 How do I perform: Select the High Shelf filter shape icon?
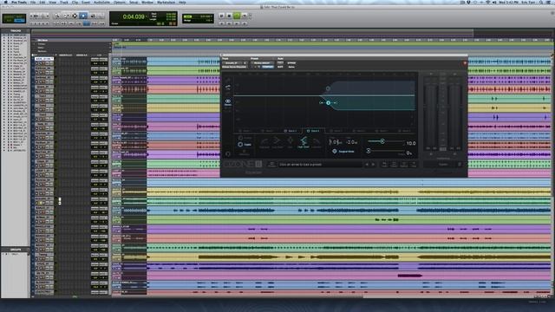pyautogui.click(x=304, y=142)
